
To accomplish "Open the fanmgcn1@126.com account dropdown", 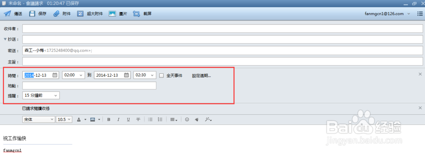I will click(x=388, y=14).
